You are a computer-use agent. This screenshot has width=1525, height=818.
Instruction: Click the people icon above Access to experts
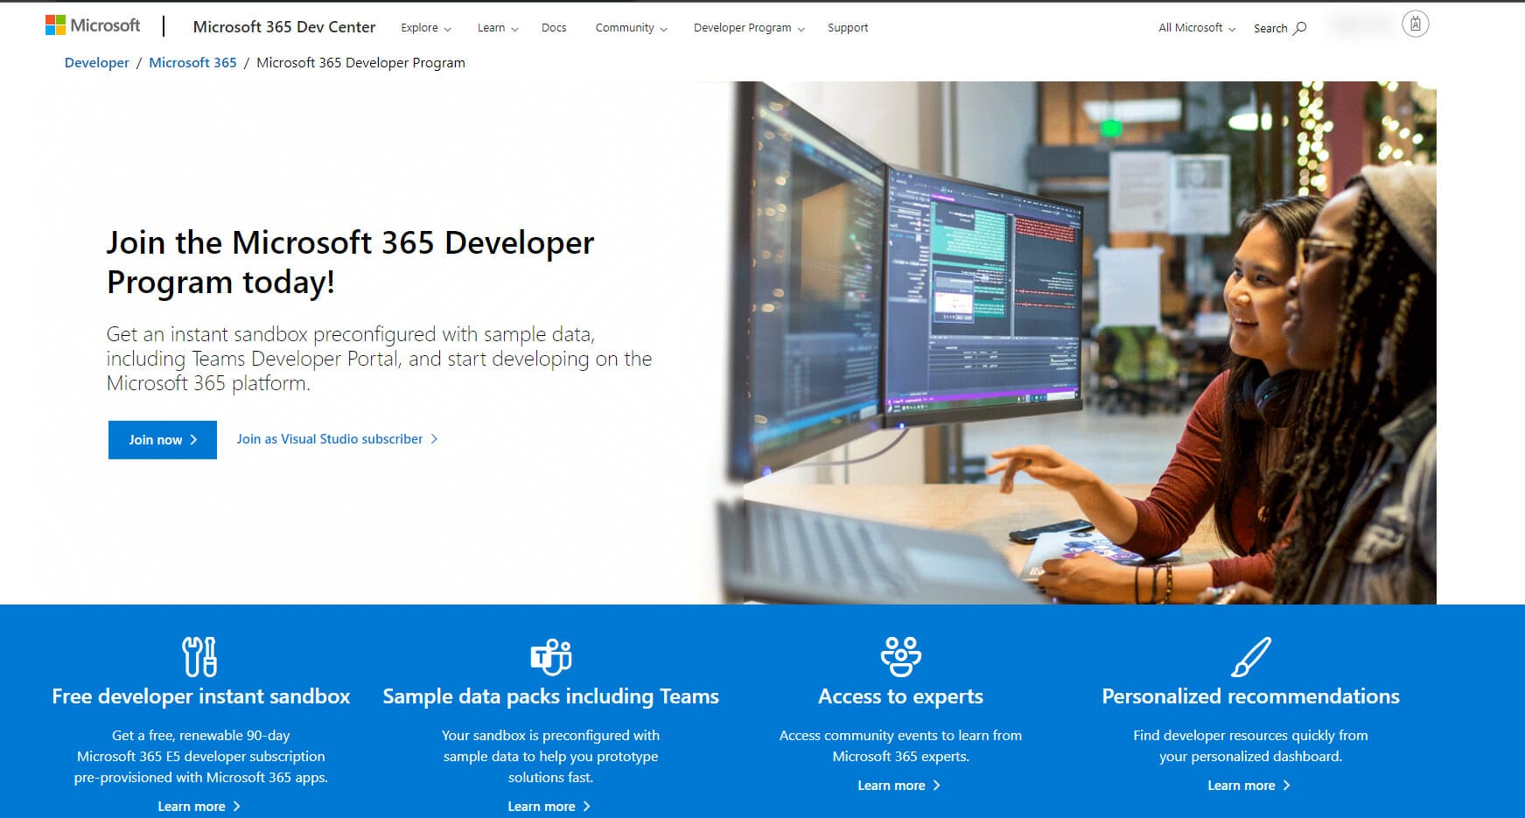(900, 655)
